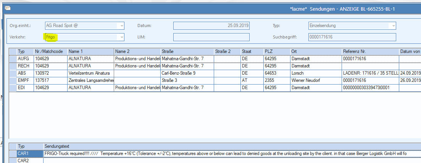The width and height of the screenshot is (421, 163).
Task: Click PLZ 64653 cell
Action: tap(277, 73)
